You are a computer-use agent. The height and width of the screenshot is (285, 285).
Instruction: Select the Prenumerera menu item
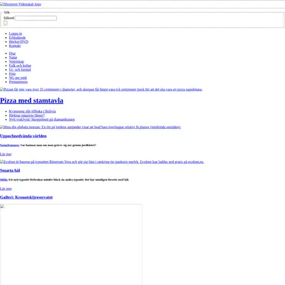[19, 82]
